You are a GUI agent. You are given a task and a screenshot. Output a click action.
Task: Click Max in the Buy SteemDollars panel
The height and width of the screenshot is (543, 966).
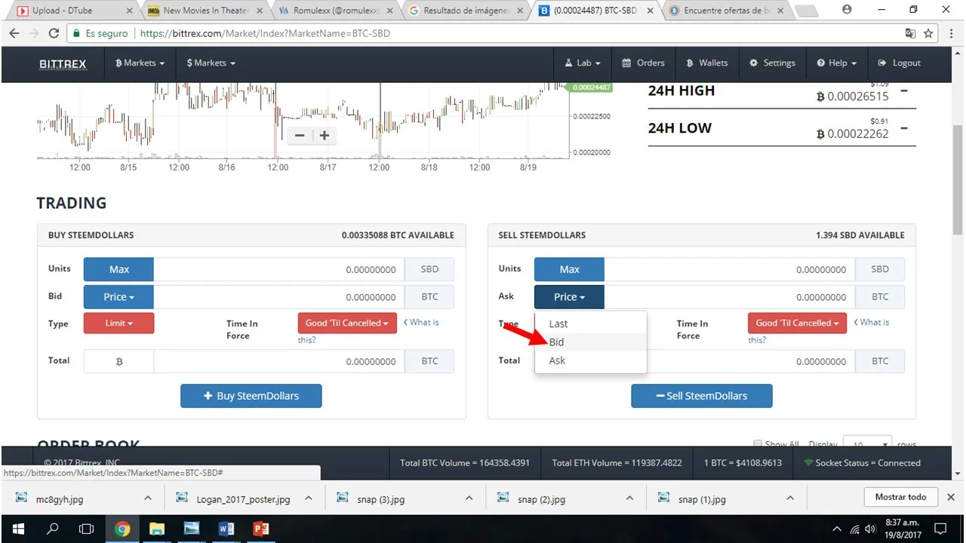(118, 269)
